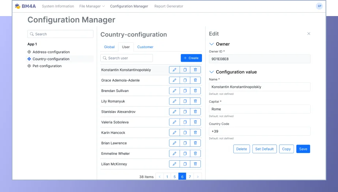Click the BM4A logo icon
Viewport: 338px width, 192px height.
coord(18,6)
